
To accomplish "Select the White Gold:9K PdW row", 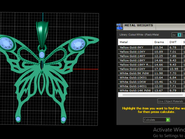I will point(151,73).
